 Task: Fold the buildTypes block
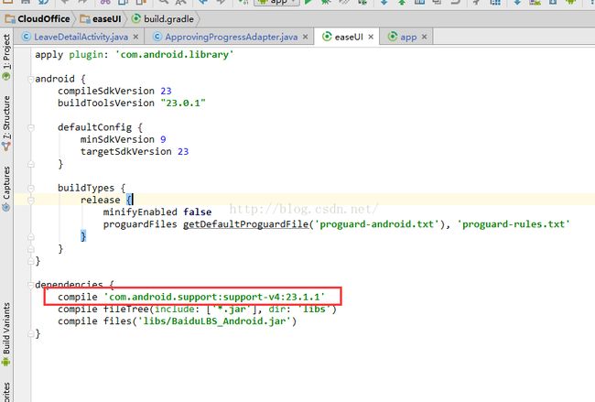tap(31, 188)
